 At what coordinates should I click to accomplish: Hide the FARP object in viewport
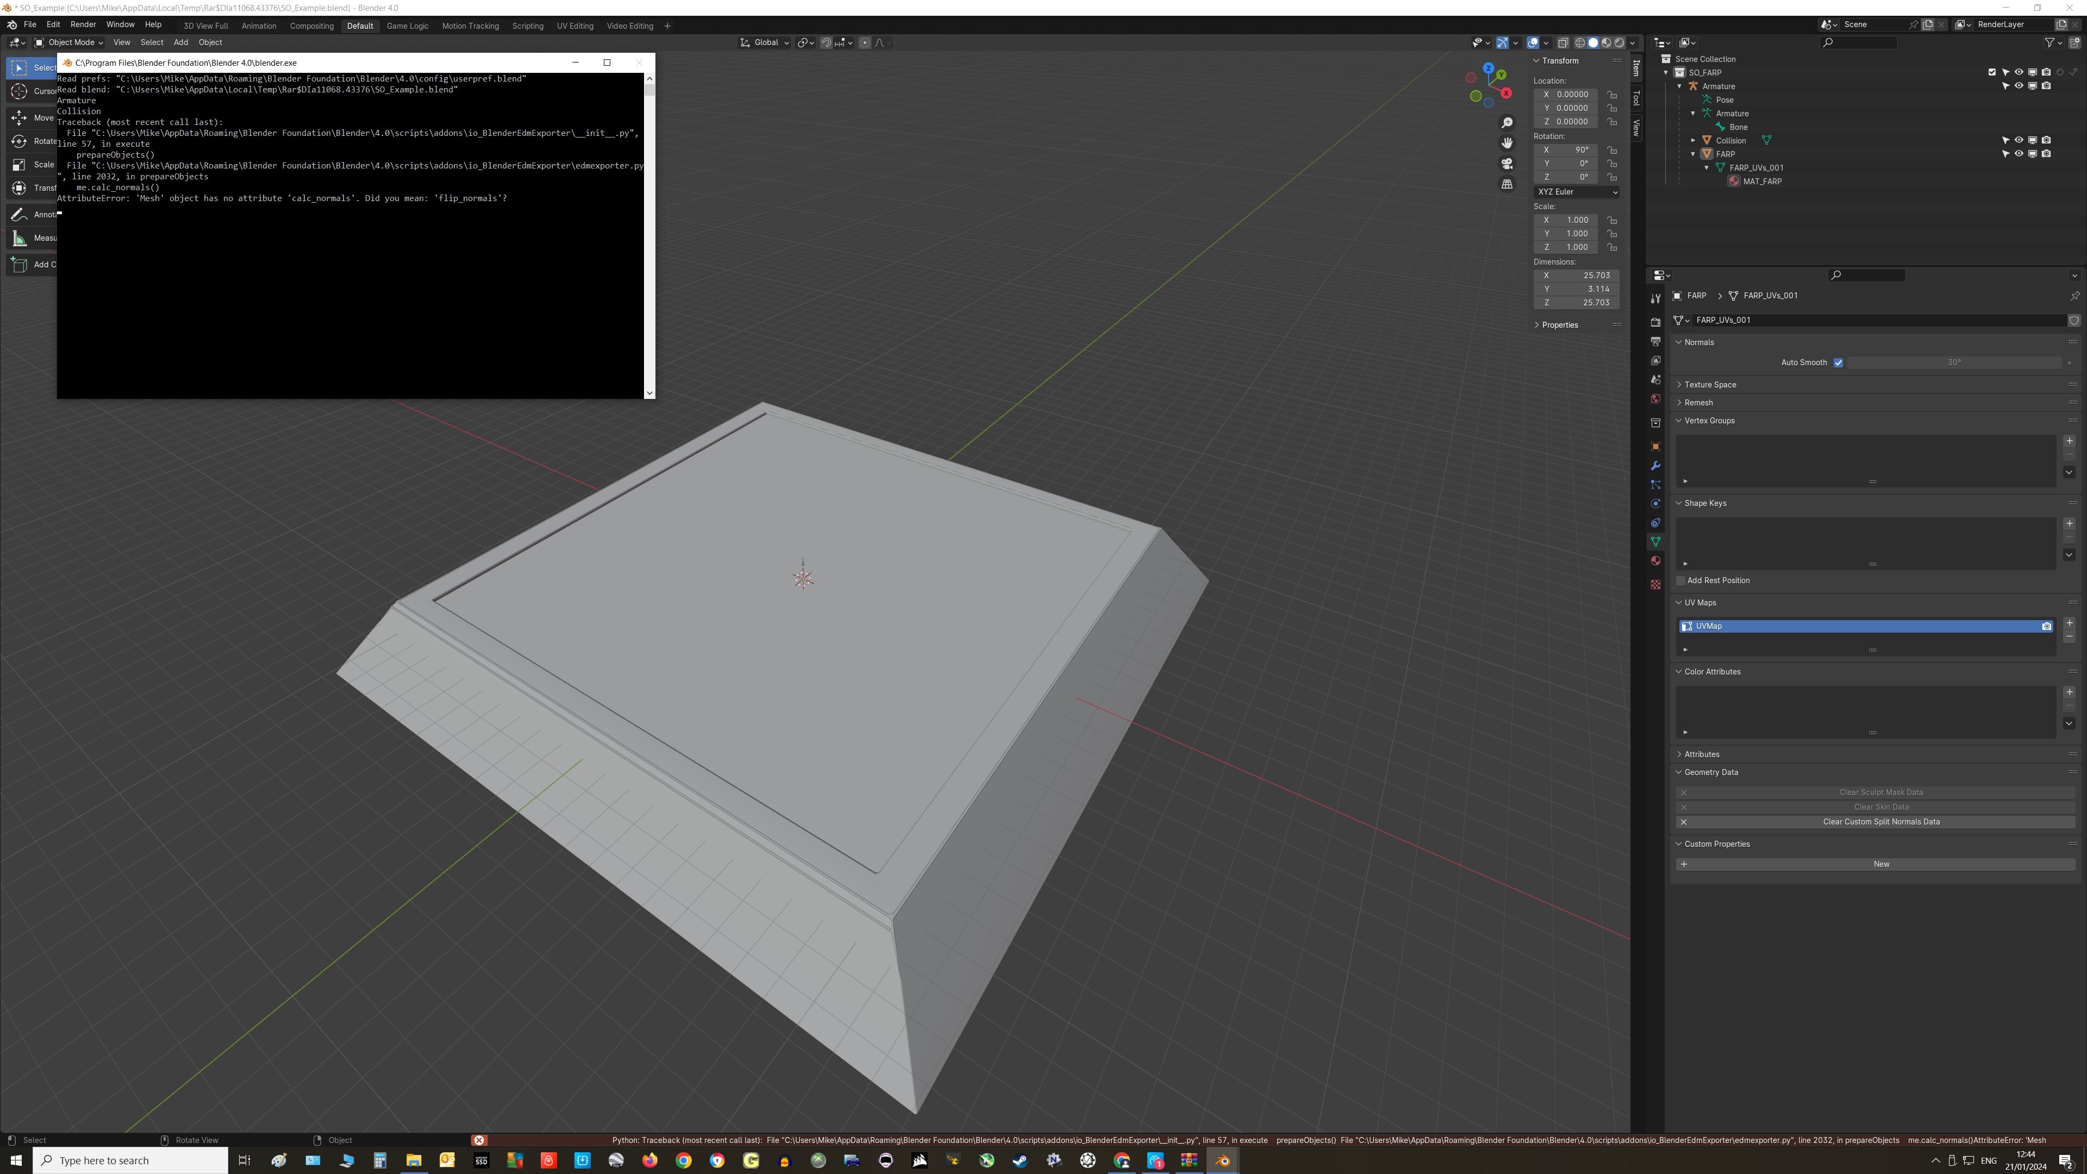(2019, 154)
